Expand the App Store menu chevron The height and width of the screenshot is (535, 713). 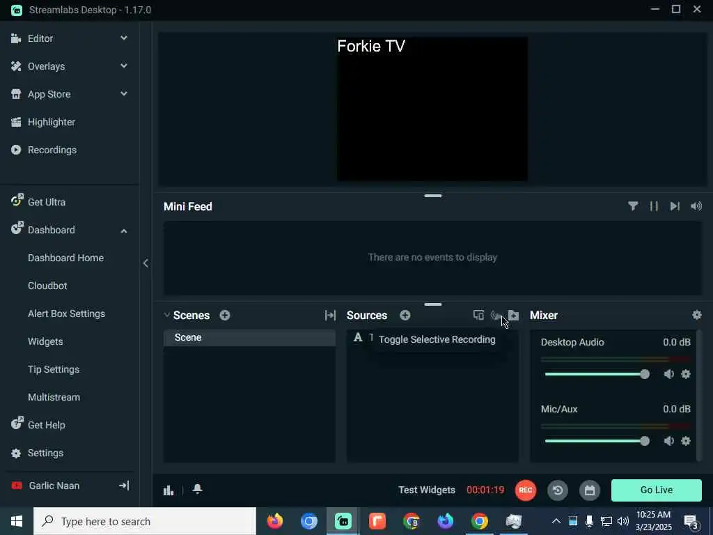coord(124,94)
